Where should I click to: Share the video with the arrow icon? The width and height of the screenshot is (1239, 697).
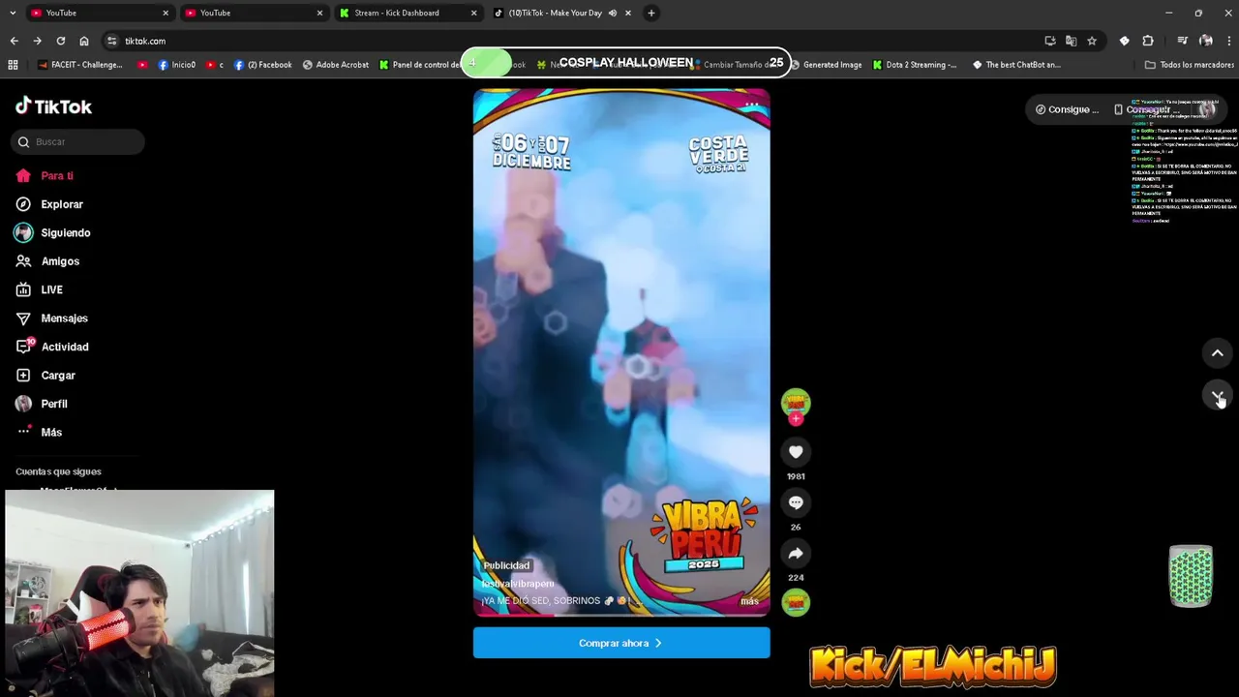pos(796,553)
